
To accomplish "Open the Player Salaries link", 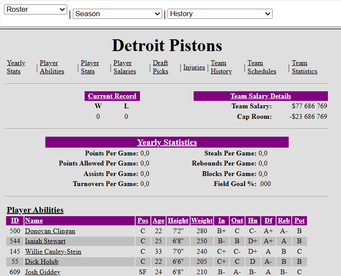I will pos(125,67).
